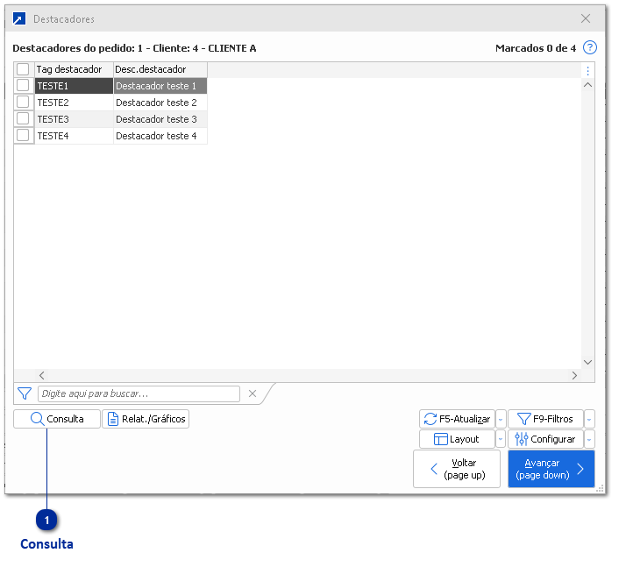Click the horizontal scrollbar left arrow
This screenshot has height=567, width=626.
[x=41, y=375]
